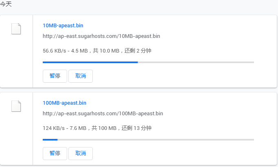The height and width of the screenshot is (167, 278).
Task: Click the gray unfilled part of 10MB progress bar
Action: 195,62
